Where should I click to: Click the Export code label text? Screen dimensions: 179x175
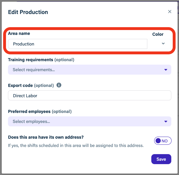tap(21, 85)
